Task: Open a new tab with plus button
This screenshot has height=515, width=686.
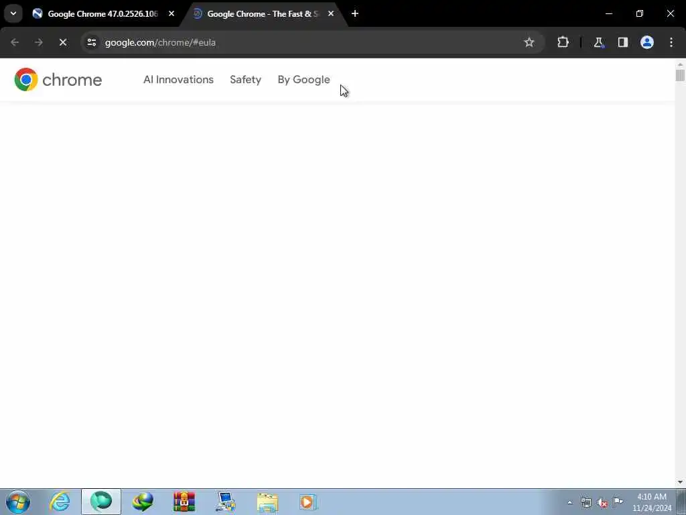Action: point(355,13)
